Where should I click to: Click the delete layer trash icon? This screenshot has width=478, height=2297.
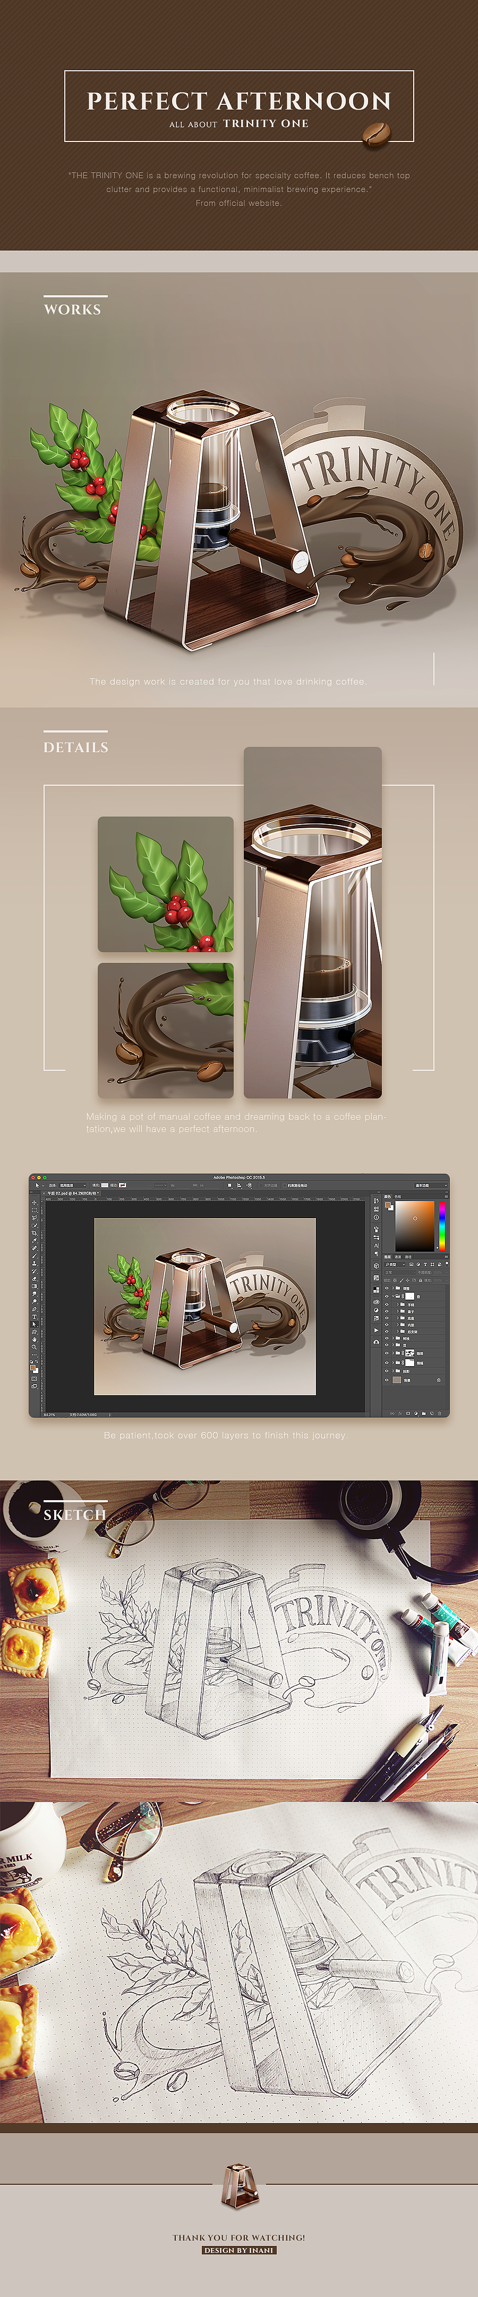(440, 1413)
